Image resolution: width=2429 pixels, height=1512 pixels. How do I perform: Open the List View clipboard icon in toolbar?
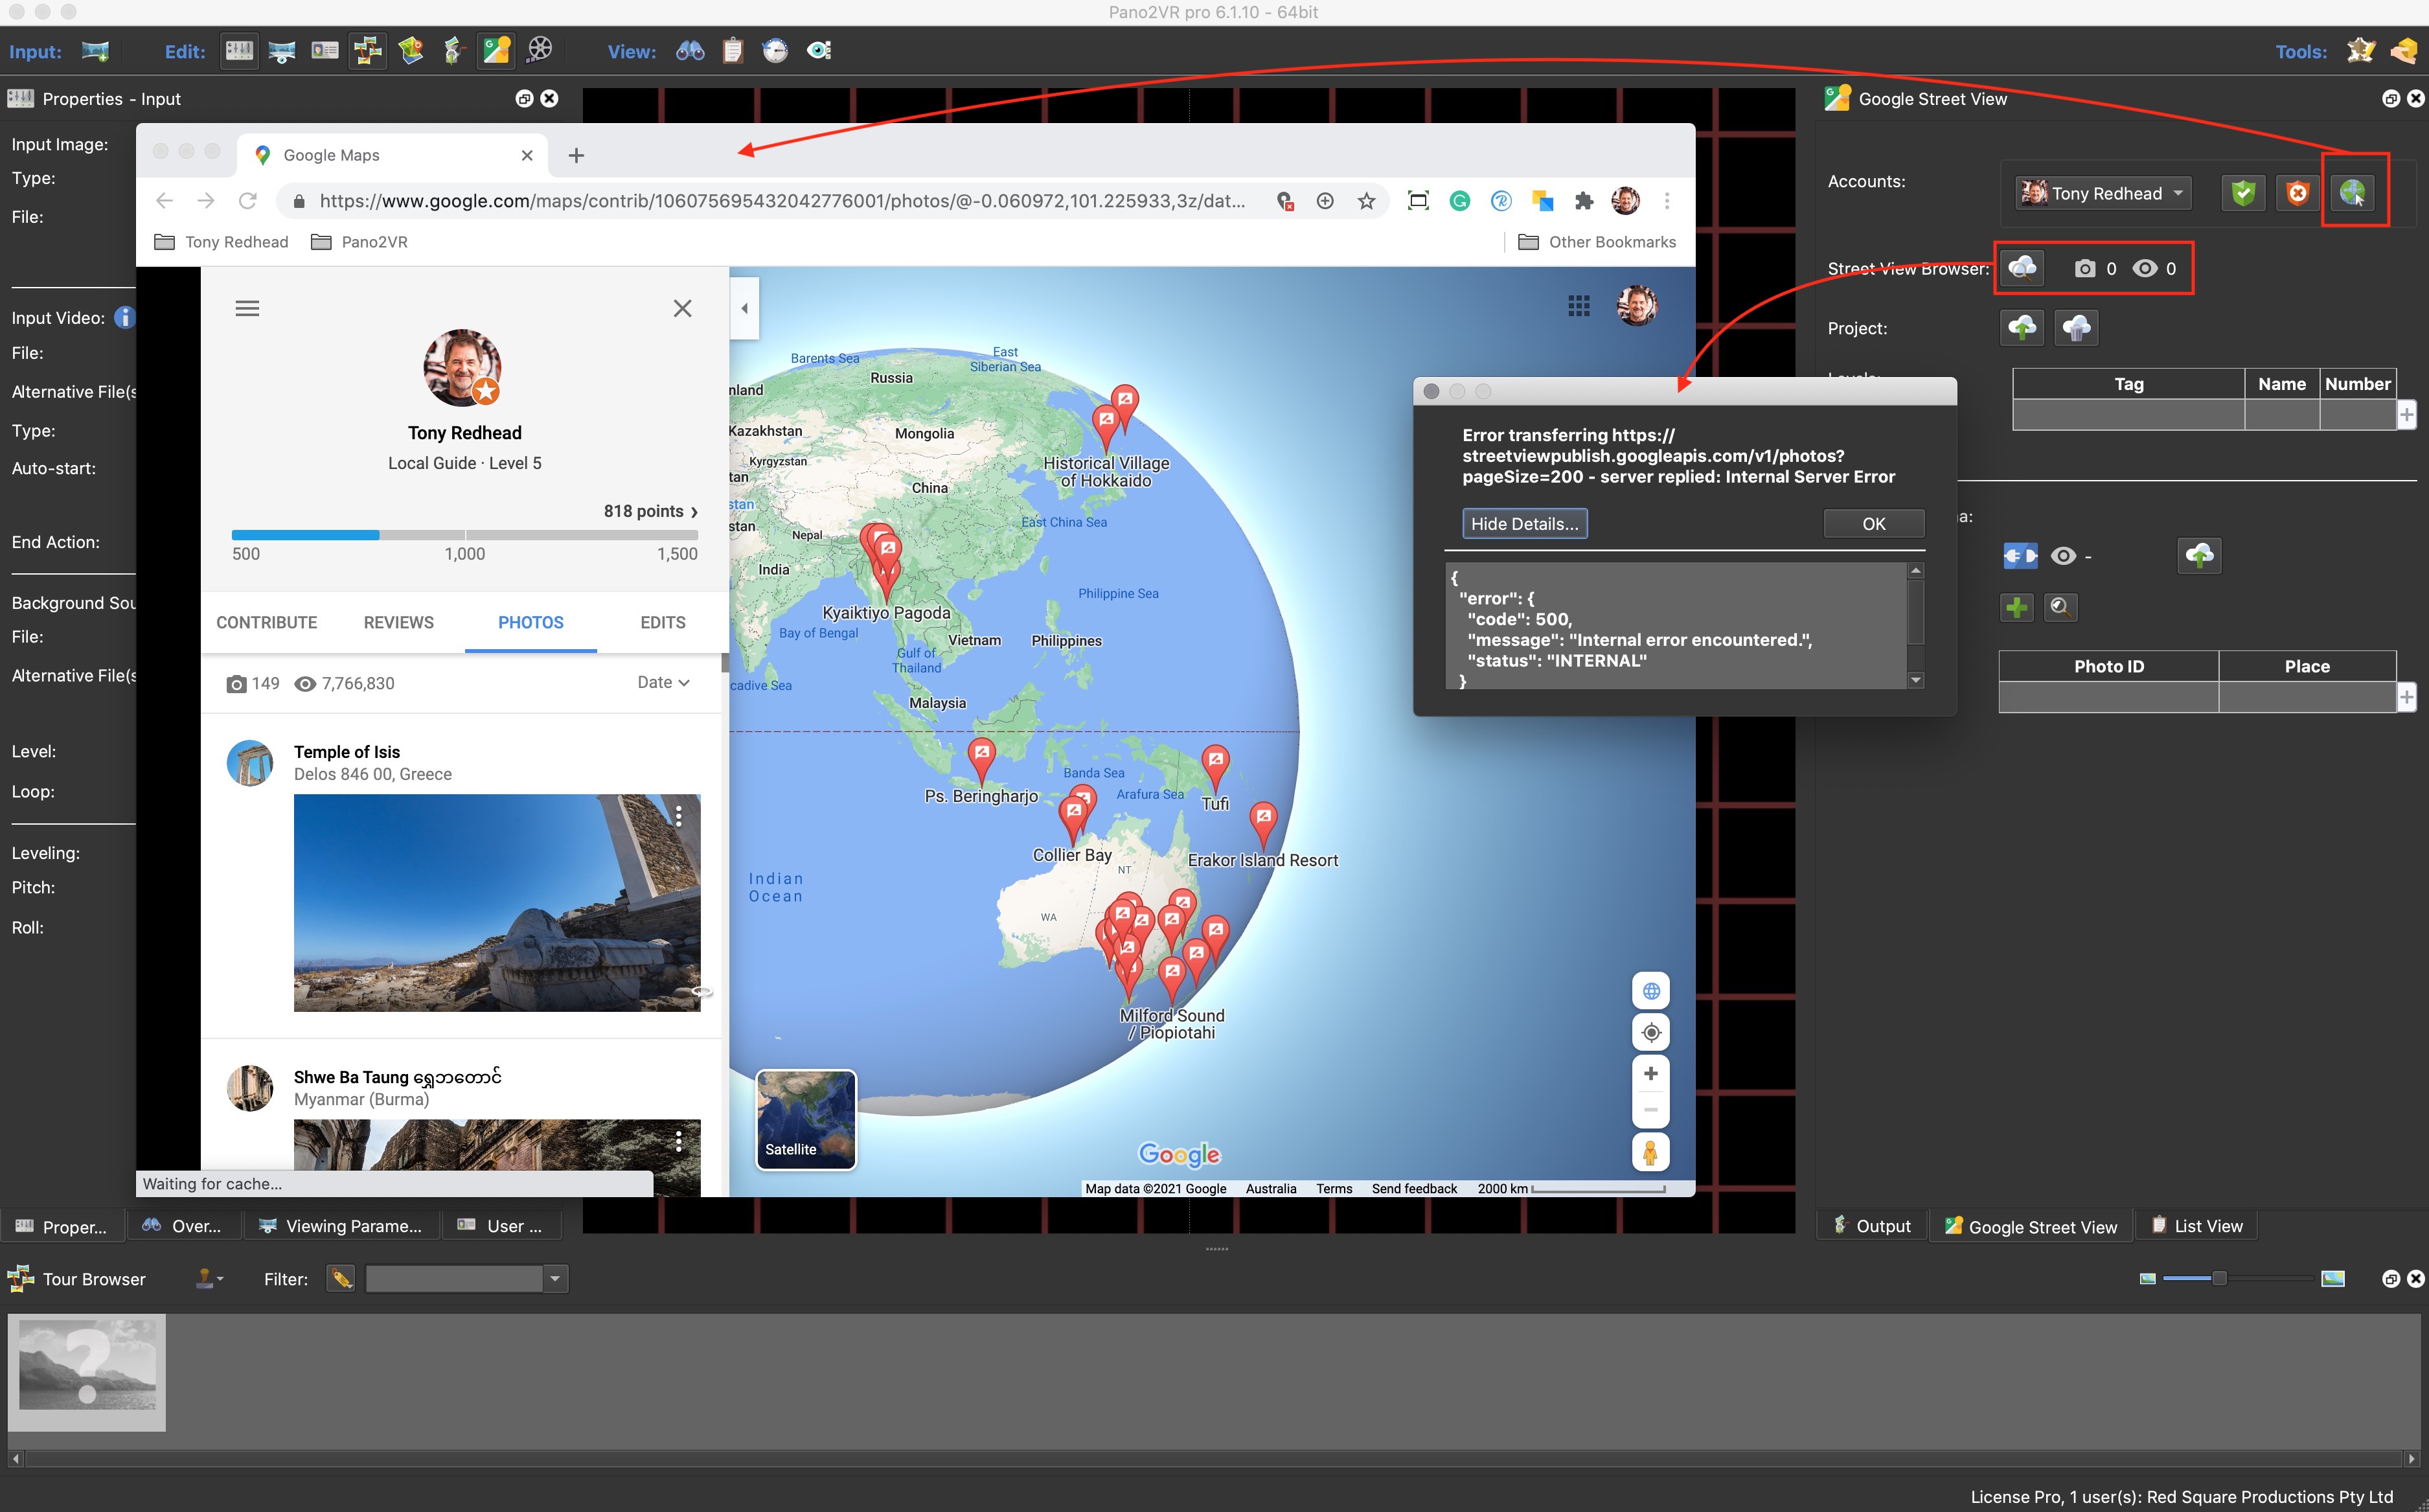coord(733,51)
